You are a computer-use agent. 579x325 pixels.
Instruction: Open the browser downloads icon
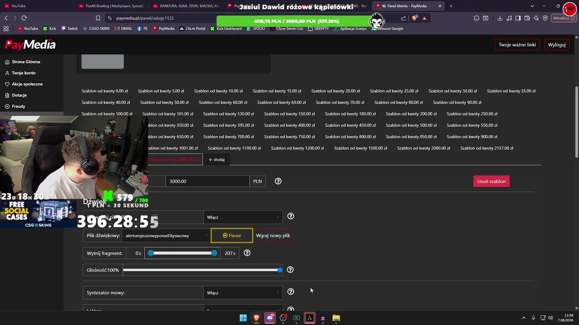[500, 18]
